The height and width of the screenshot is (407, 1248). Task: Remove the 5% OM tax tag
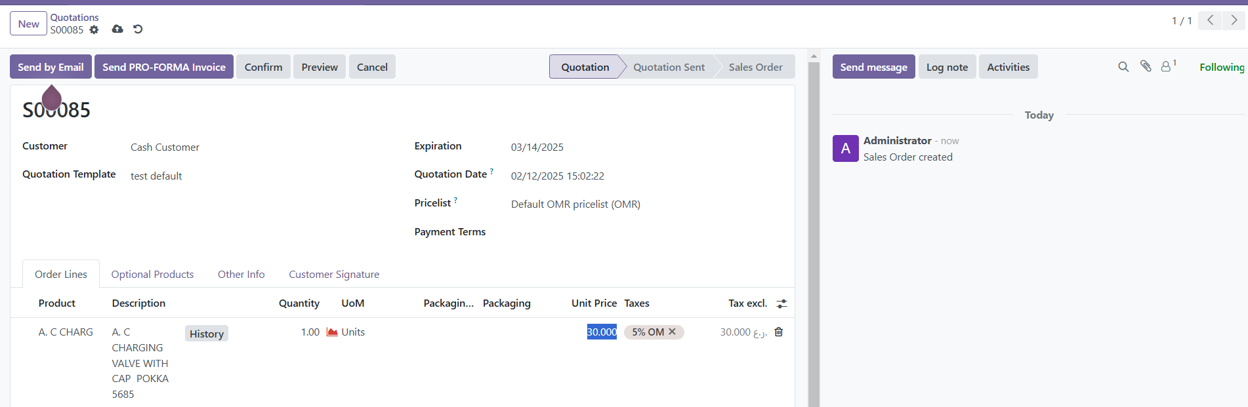coord(673,332)
